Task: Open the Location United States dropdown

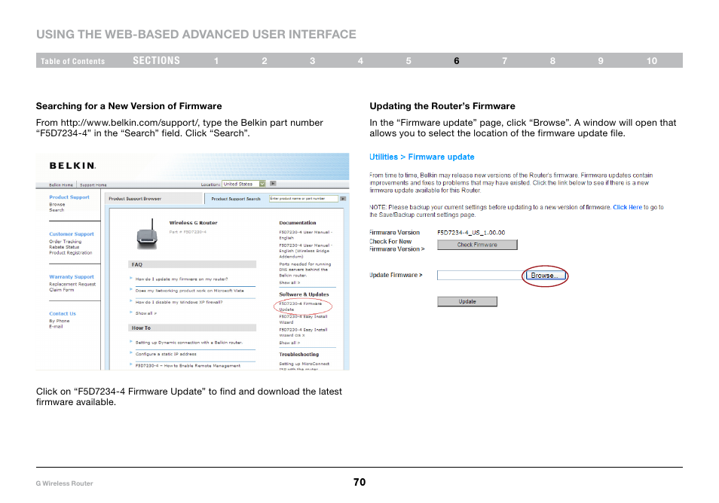Action: pyautogui.click(x=244, y=184)
